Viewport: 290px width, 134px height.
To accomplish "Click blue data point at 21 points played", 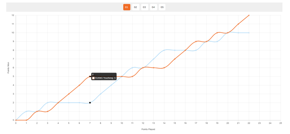I will pyautogui.click(x=238, y=33).
